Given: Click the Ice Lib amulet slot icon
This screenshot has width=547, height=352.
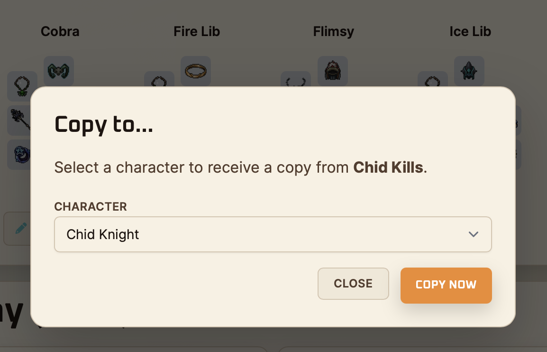Looking at the screenshot, I should 432,81.
